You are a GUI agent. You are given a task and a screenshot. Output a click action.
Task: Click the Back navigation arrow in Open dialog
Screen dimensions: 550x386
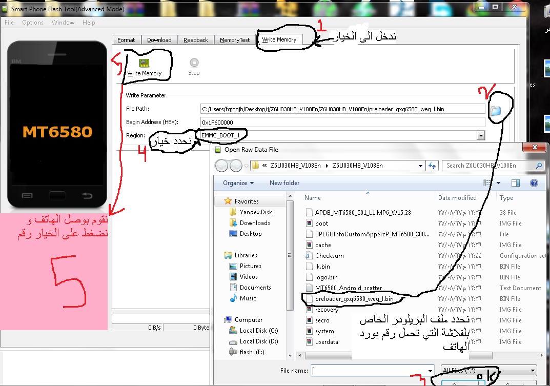221,165
